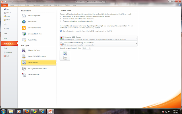Click the Create Handouts icon
The image size is (182, 114).
click(x=24, y=75)
